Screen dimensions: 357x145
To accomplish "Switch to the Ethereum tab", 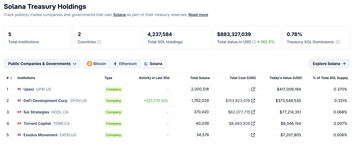I will coord(125,64).
